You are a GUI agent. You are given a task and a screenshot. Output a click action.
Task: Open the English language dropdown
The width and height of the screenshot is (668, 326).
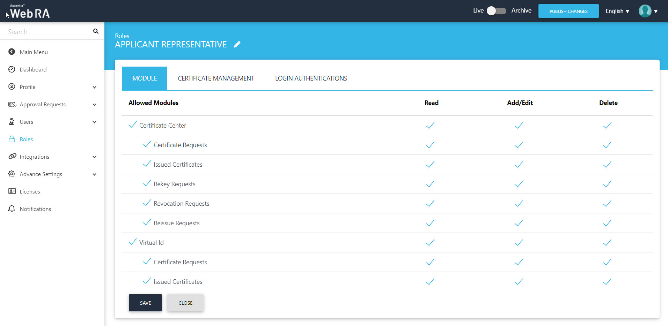(x=617, y=11)
